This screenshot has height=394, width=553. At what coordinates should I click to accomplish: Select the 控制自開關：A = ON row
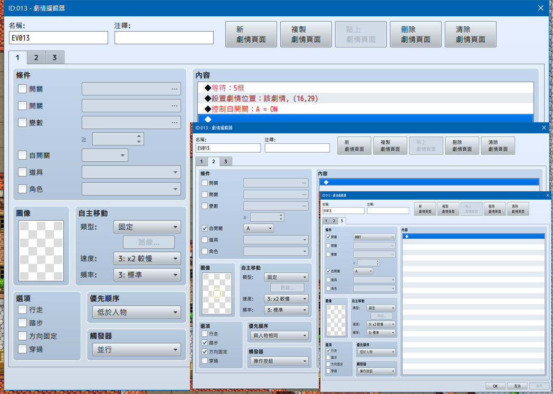point(366,109)
